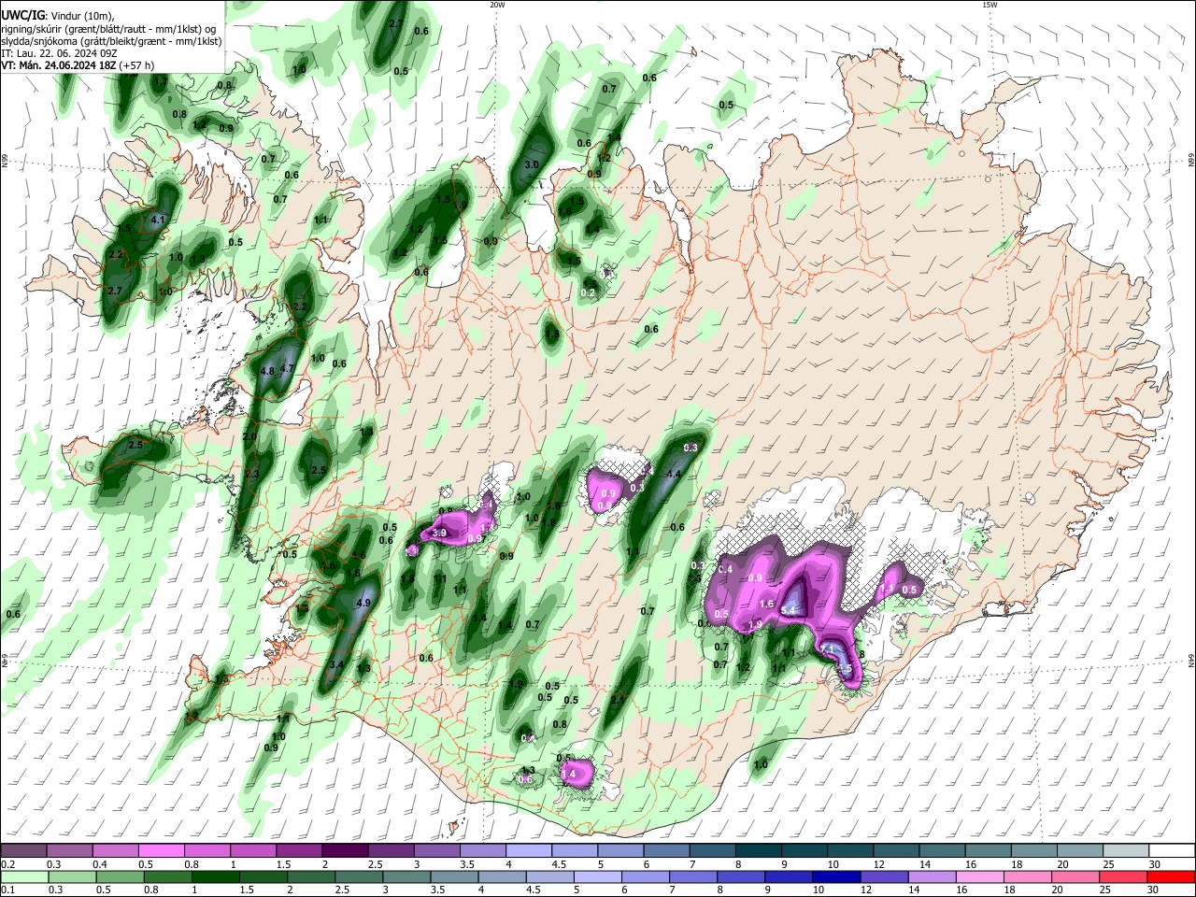The width and height of the screenshot is (1196, 897).
Task: Select the darkest purple swatch starting at 2
Action: click(345, 850)
